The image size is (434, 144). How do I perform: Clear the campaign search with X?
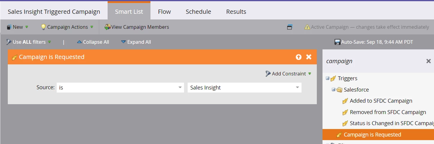[x=429, y=61]
